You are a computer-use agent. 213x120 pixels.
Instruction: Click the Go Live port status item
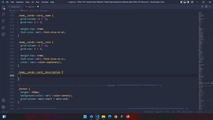point(188,112)
